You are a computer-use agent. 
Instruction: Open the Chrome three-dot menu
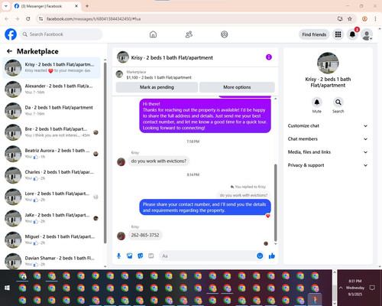pyautogui.click(x=375, y=18)
